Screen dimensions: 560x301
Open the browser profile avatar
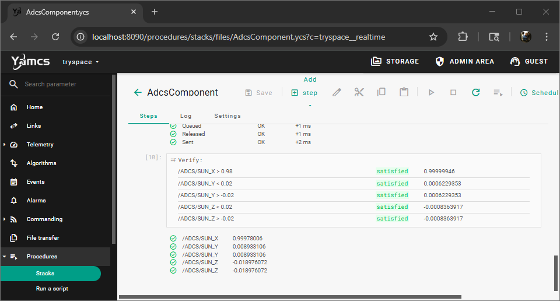526,37
